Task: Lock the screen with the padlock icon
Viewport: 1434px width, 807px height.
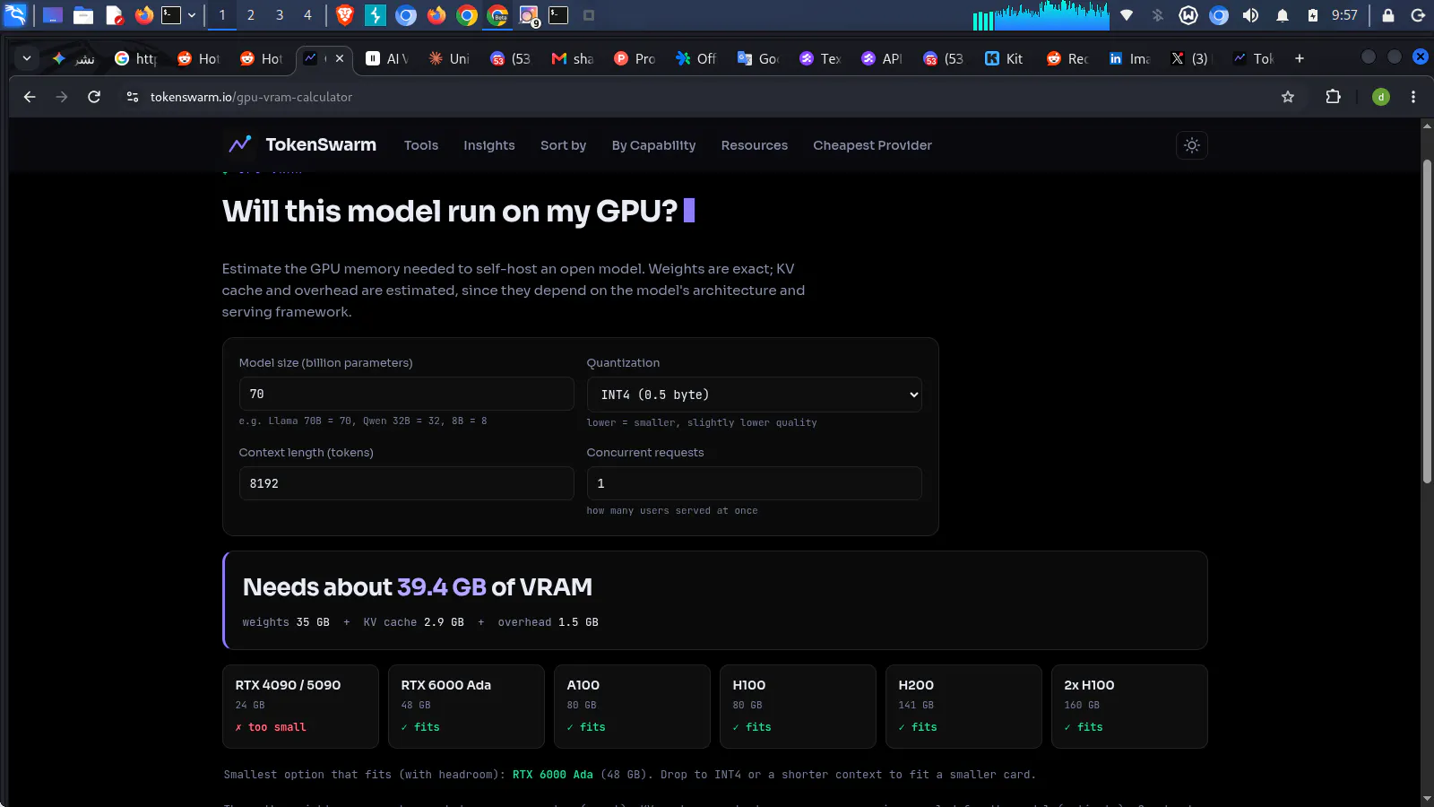Action: click(x=1388, y=15)
